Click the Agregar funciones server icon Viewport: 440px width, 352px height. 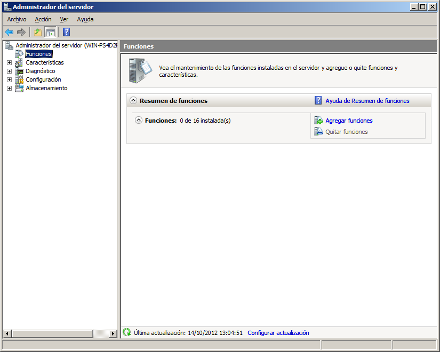pyautogui.click(x=318, y=121)
